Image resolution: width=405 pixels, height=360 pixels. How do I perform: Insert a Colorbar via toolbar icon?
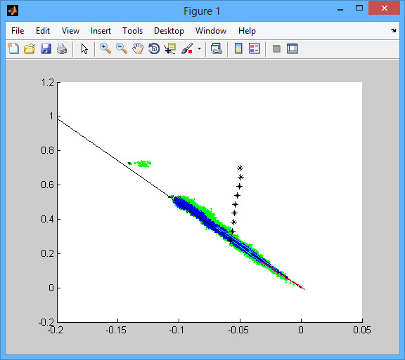[238, 48]
